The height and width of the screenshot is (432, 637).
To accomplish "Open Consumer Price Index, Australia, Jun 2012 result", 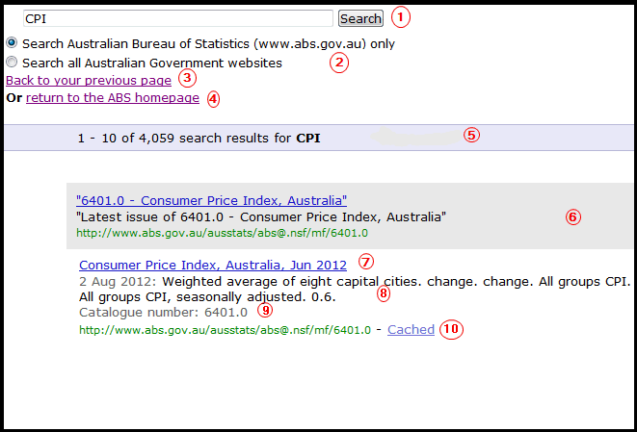I will (214, 265).
